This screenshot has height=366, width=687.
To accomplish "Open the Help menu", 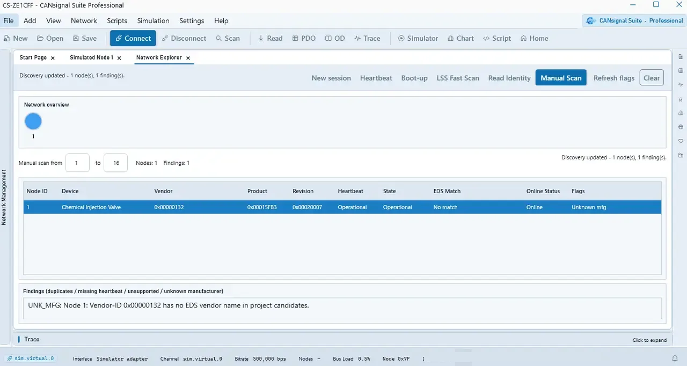I will [221, 20].
